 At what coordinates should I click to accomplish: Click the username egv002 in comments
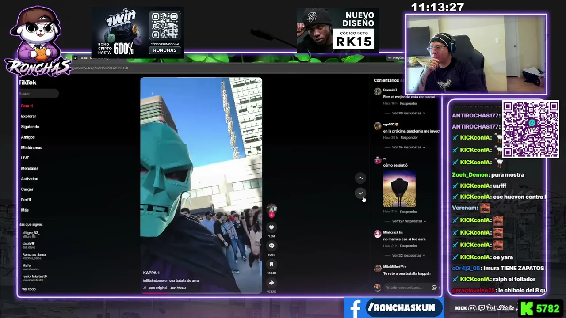389,125
